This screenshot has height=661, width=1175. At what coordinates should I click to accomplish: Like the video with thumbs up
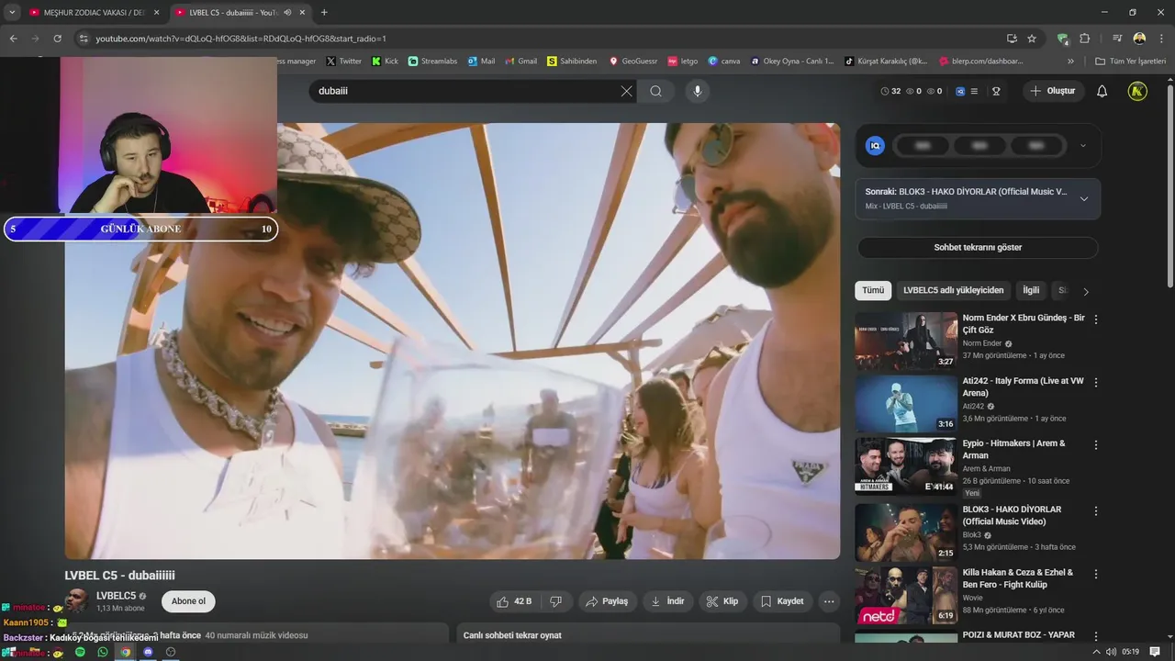pyautogui.click(x=513, y=601)
